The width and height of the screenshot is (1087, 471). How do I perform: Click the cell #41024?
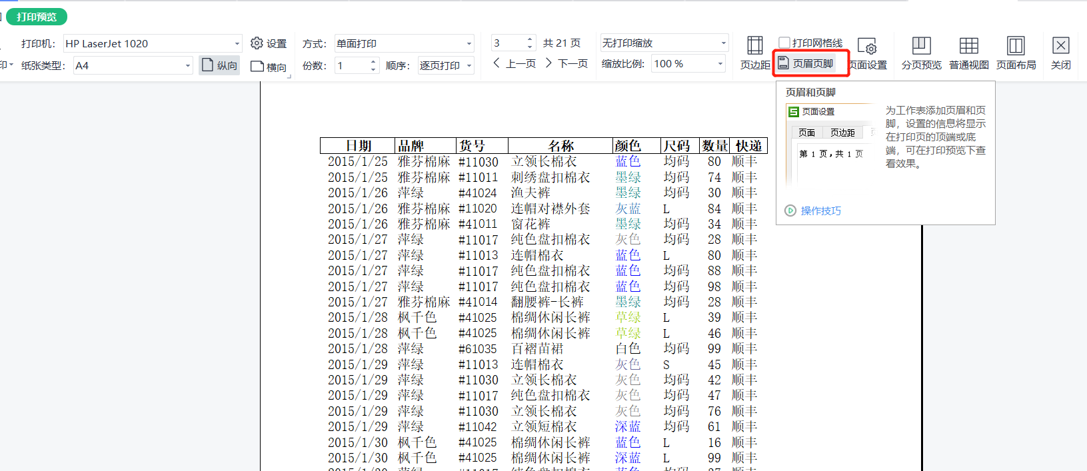[478, 193]
